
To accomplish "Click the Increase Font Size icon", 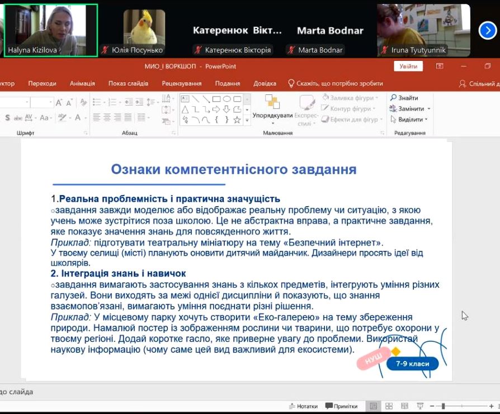I will [x=59, y=102].
